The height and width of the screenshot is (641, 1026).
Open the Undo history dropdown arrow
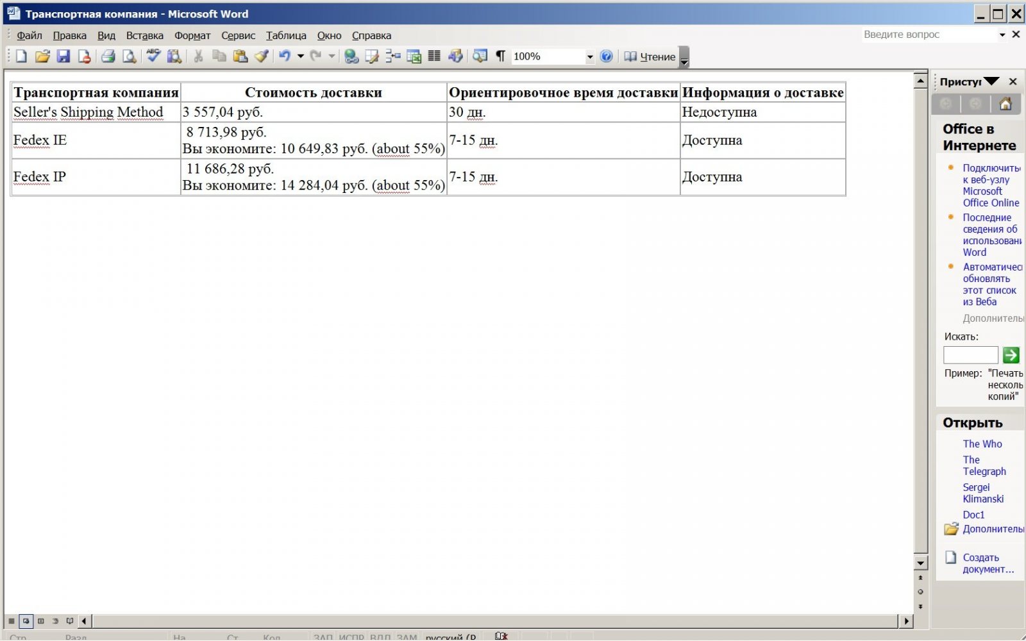(300, 56)
